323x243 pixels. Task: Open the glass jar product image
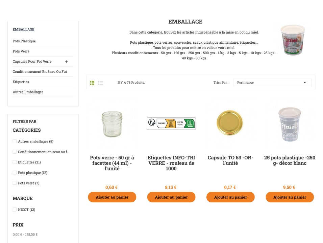pos(112,124)
